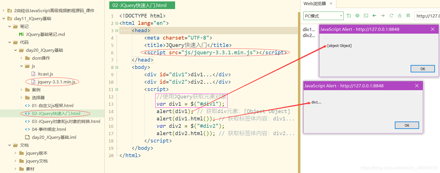This screenshot has width=440, height=173.
Task: Collapse the day20_JQuery基础 folder
Action: (15, 50)
